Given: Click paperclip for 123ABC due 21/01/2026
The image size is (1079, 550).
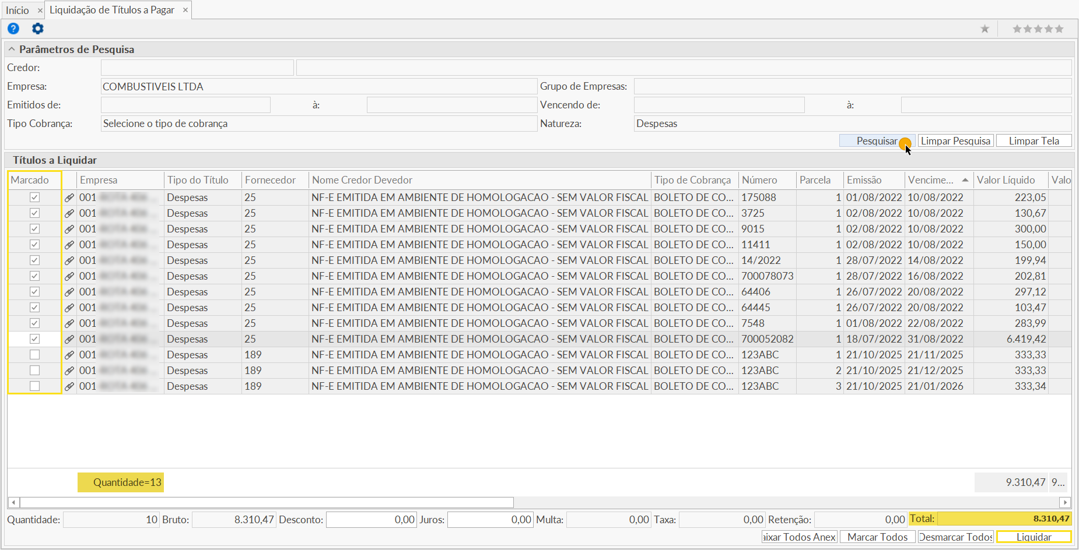Looking at the screenshot, I should [69, 386].
